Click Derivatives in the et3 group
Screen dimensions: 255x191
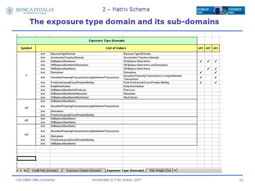click(86, 136)
